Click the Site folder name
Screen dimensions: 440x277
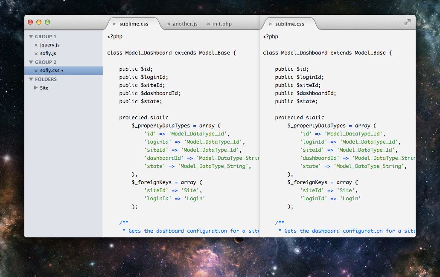44,88
